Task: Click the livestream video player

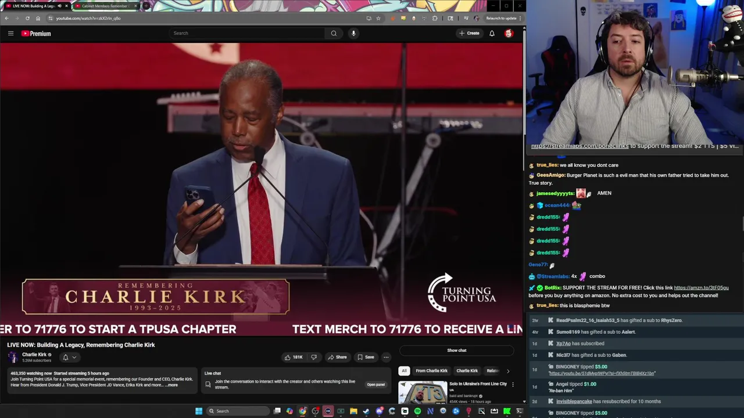Action: (262, 189)
